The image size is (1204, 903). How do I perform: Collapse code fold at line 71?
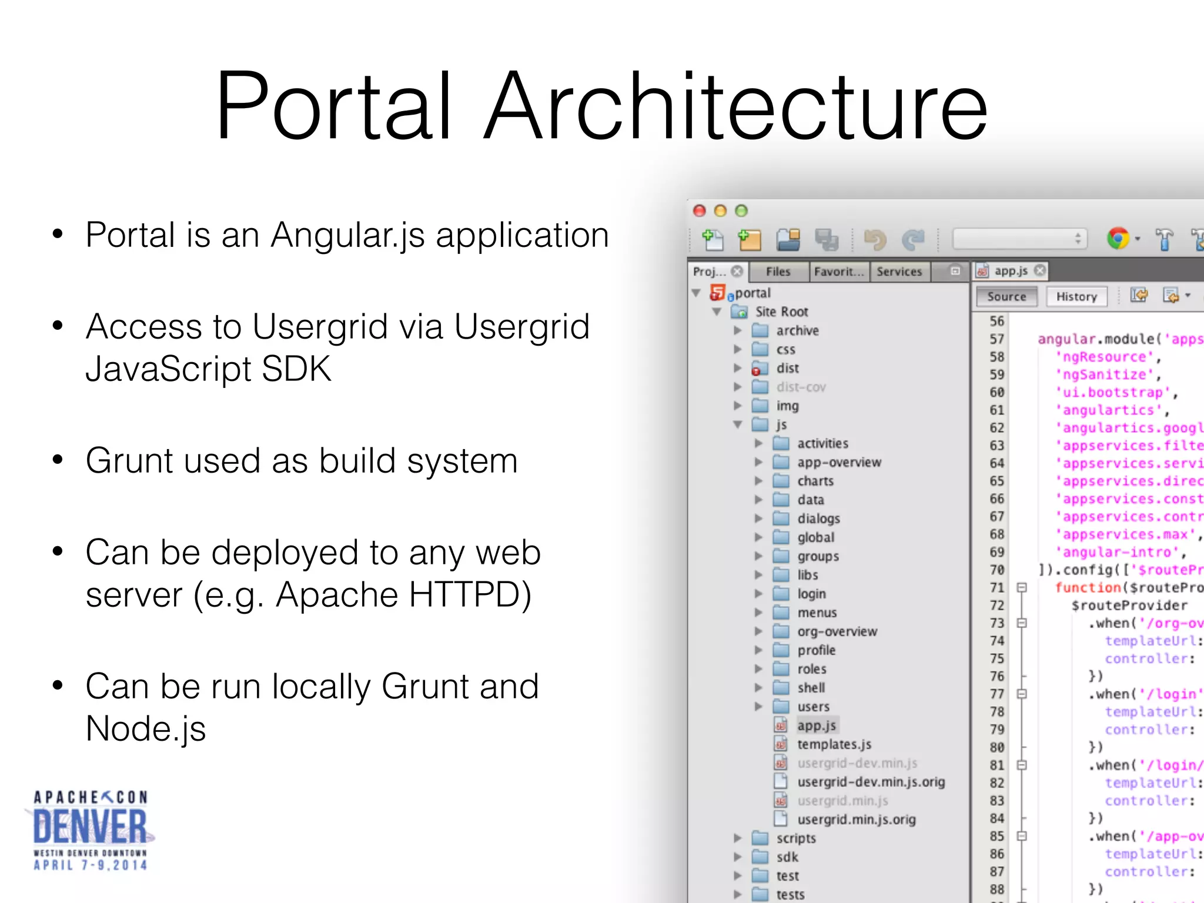1022,587
